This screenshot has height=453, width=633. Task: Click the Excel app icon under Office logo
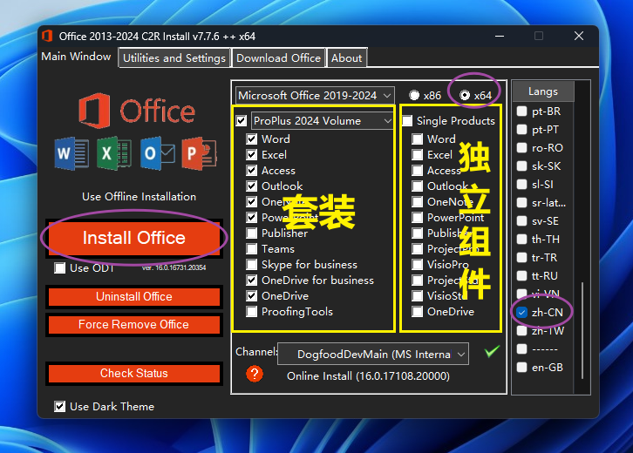click(114, 153)
